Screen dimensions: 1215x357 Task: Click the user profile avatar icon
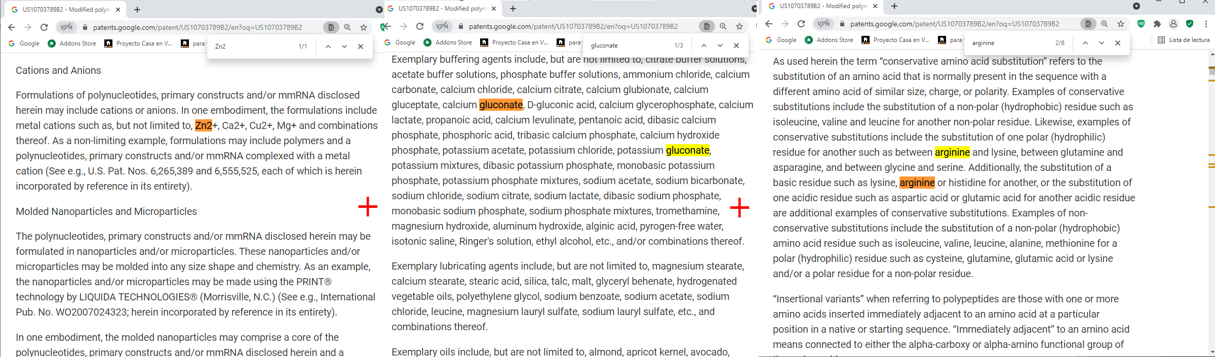(1173, 24)
